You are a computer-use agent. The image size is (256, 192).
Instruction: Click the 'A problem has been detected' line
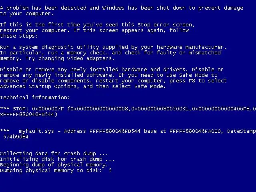pyautogui.click(x=122, y=8)
